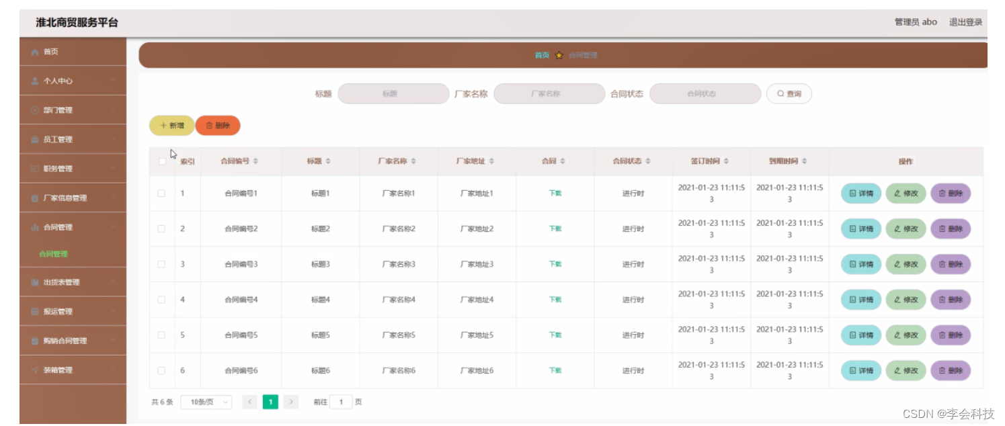Expand 员工管理 chevron in sidebar

point(114,140)
